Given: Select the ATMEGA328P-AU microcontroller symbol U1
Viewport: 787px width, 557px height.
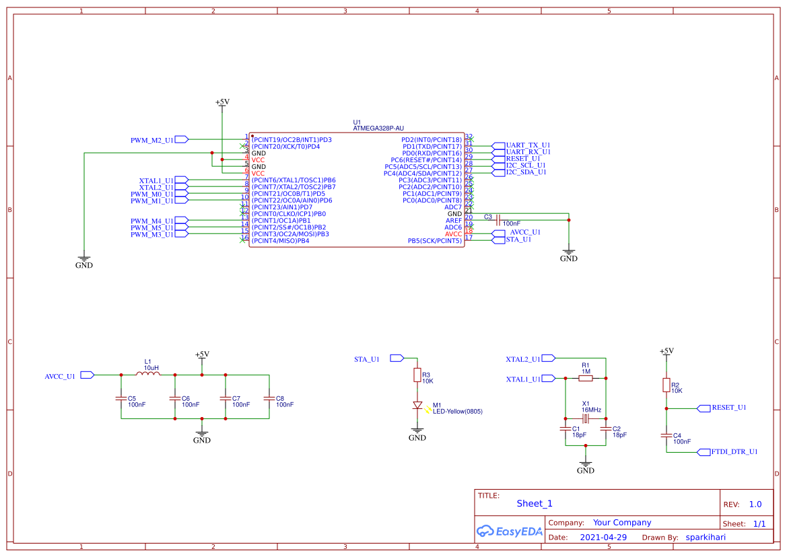Looking at the screenshot, I should tap(357, 192).
